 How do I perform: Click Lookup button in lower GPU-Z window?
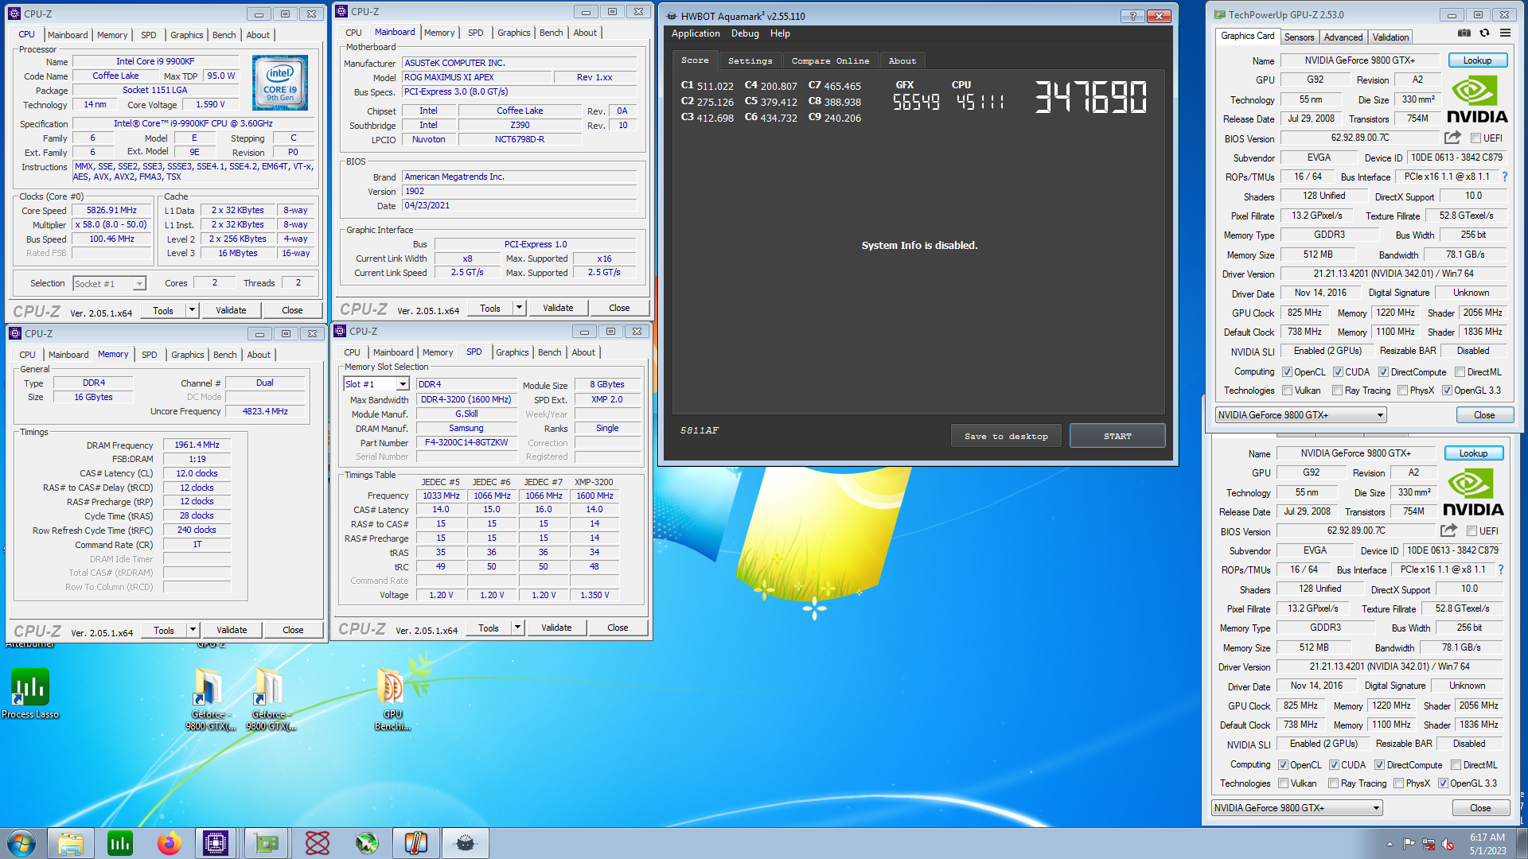click(1473, 453)
